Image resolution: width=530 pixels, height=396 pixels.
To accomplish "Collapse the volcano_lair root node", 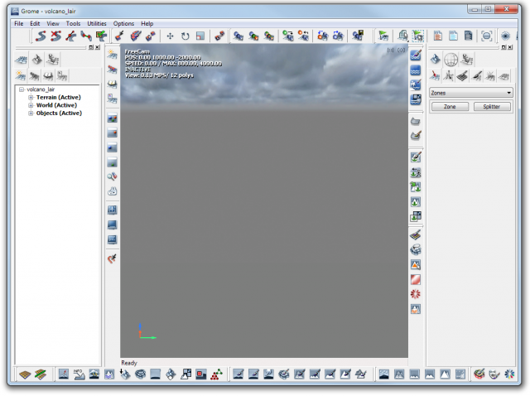I will point(22,89).
